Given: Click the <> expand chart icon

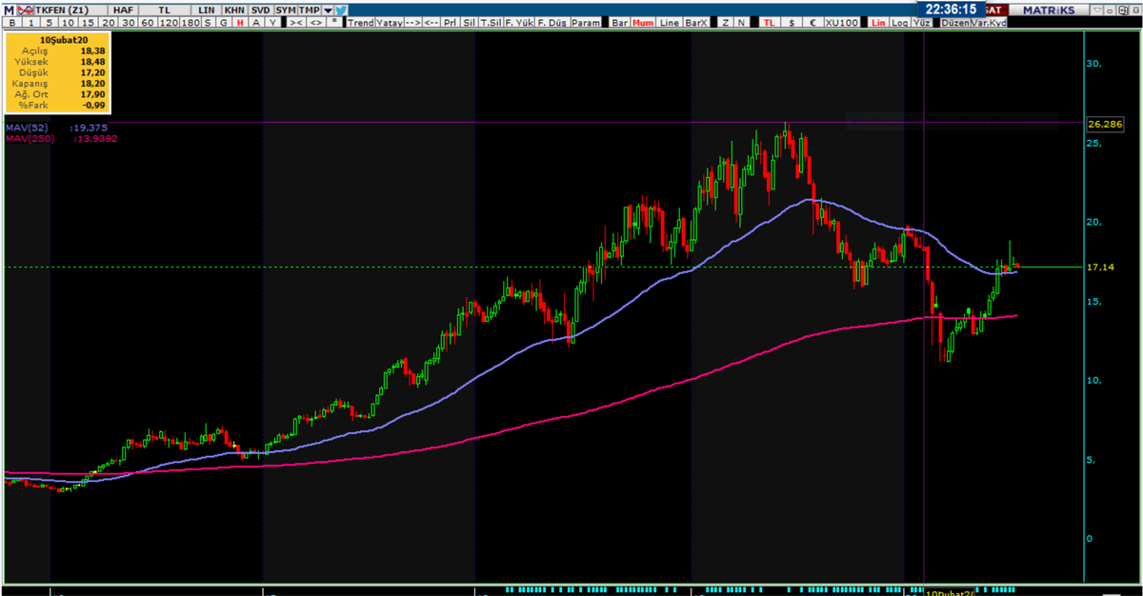Looking at the screenshot, I should (x=314, y=23).
